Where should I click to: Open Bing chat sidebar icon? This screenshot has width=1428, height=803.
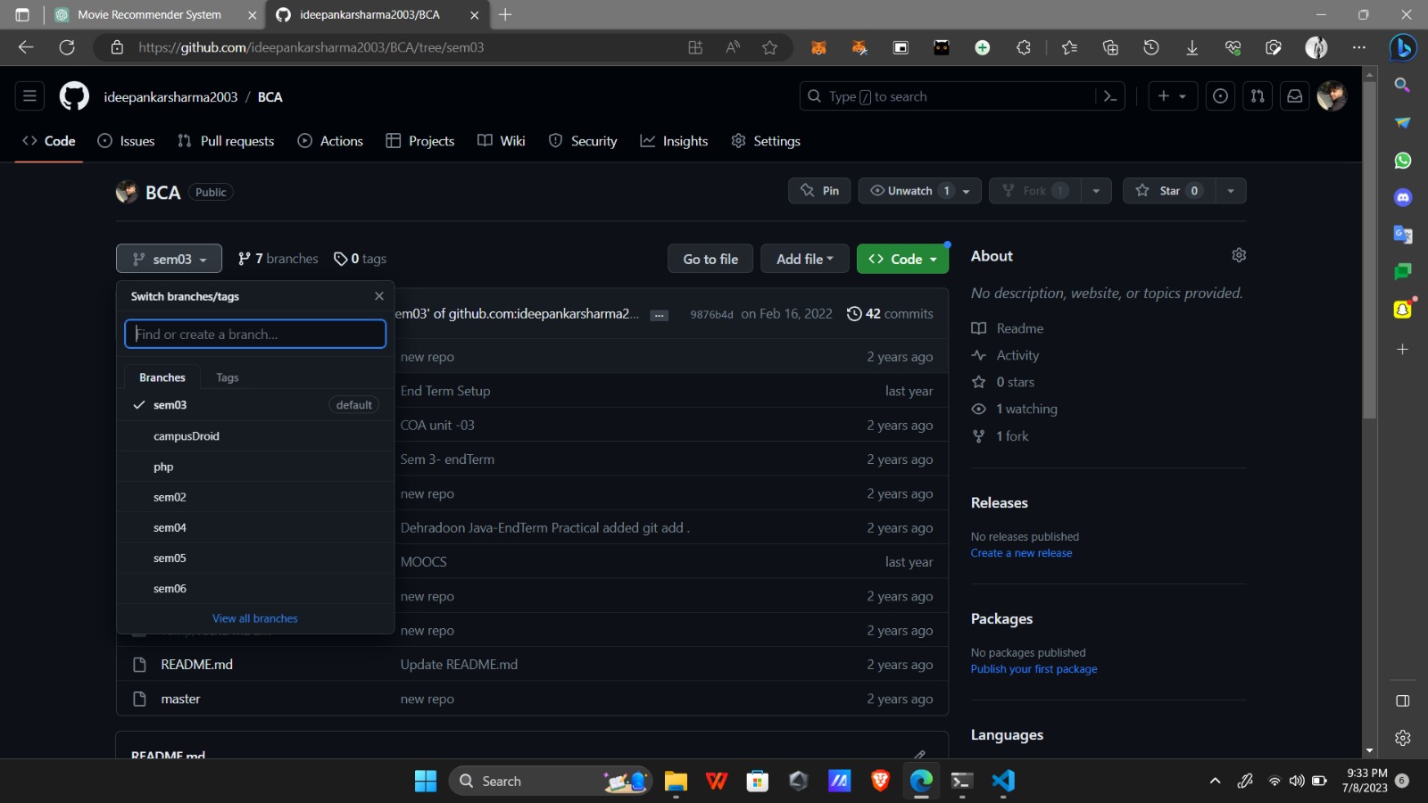tap(1403, 47)
